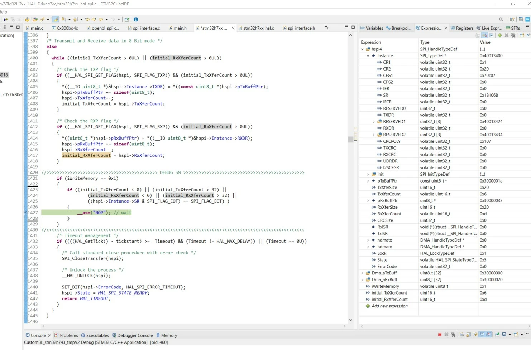This screenshot has width=531, height=350.
Task: Click the magnifier Search icon
Action: (x=501, y=19)
